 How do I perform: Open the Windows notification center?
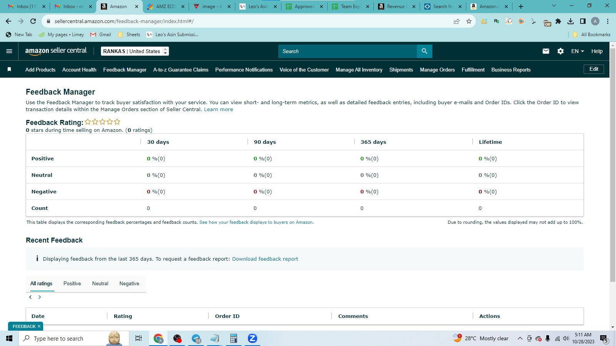coord(604,339)
